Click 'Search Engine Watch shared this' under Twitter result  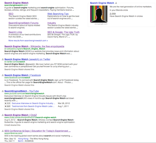coord(19,69)
